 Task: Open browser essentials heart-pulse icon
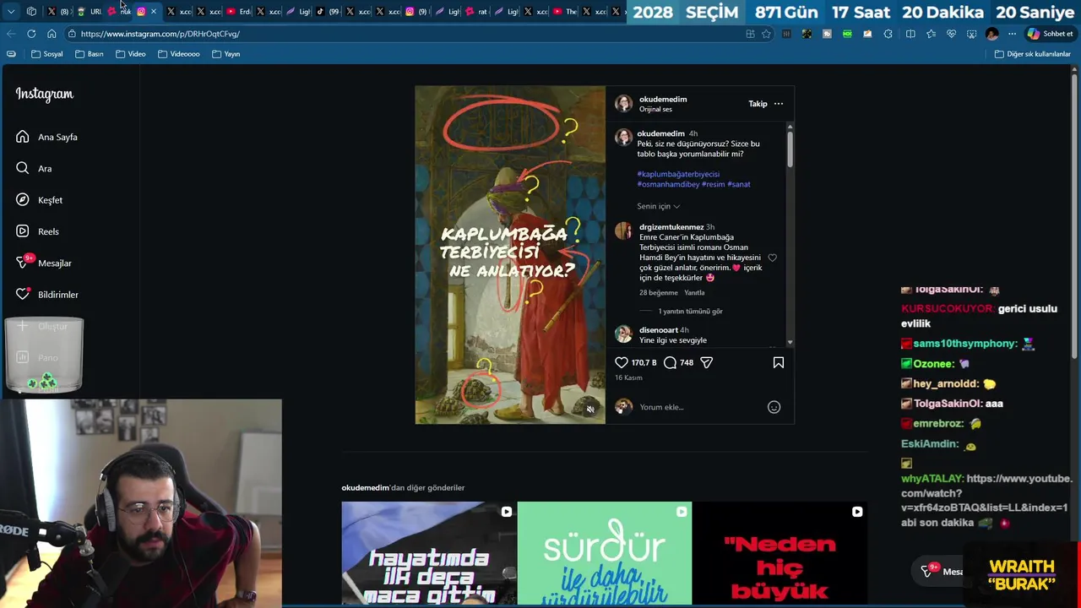click(951, 34)
